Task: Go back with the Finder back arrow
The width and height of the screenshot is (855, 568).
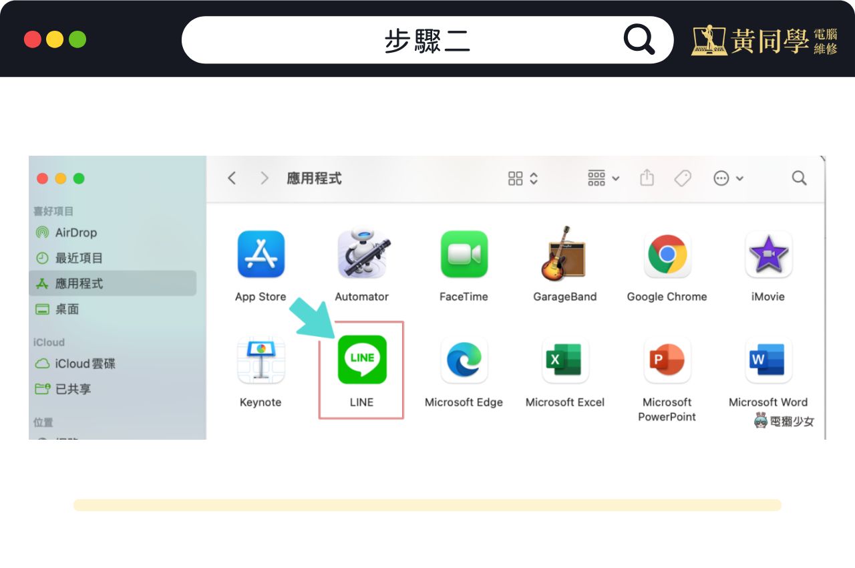Action: tap(232, 178)
